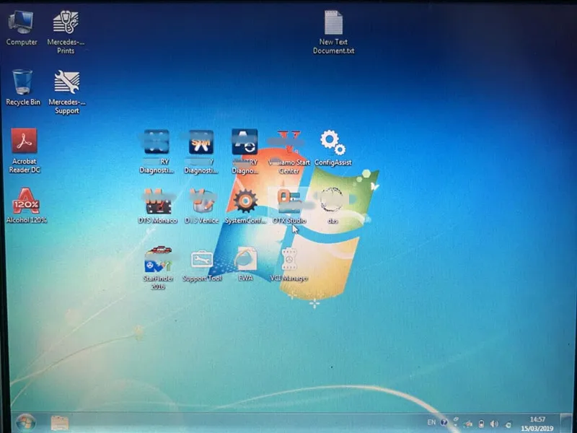Check the battery status tray icon
Screen dimensions: 577x433
tap(481, 424)
